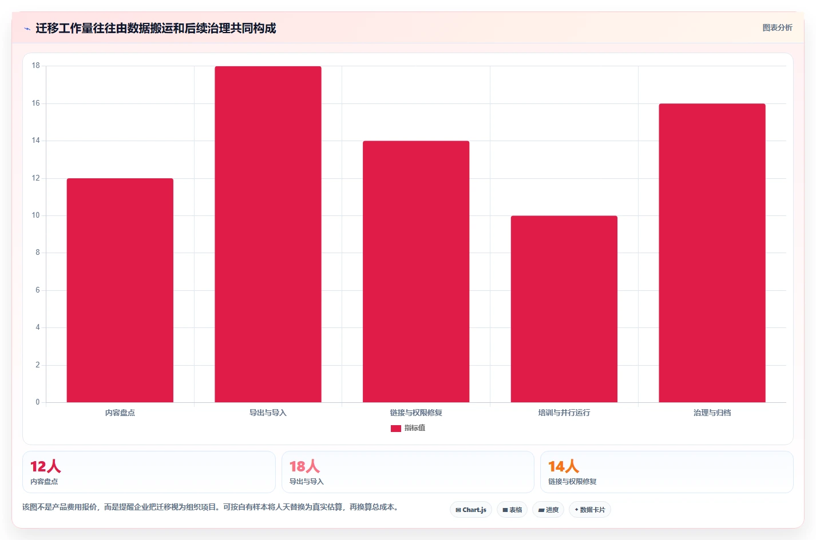Open the 14人 链接与权限修复 data card
Screen dimensions: 816x540
tap(667, 472)
